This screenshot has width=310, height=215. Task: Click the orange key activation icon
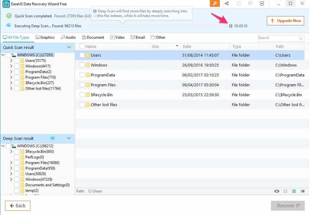click(x=215, y=4)
